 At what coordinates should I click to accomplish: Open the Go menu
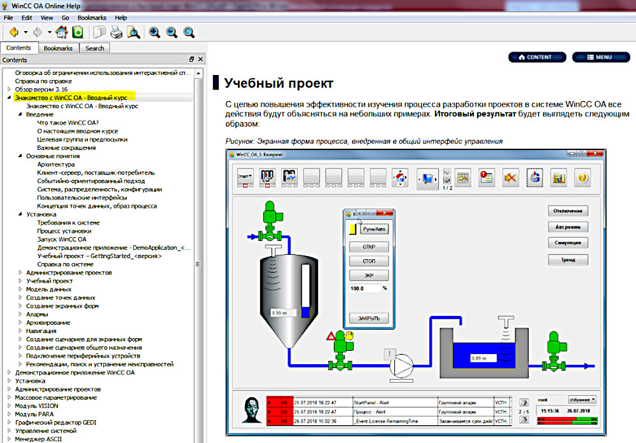click(x=66, y=18)
